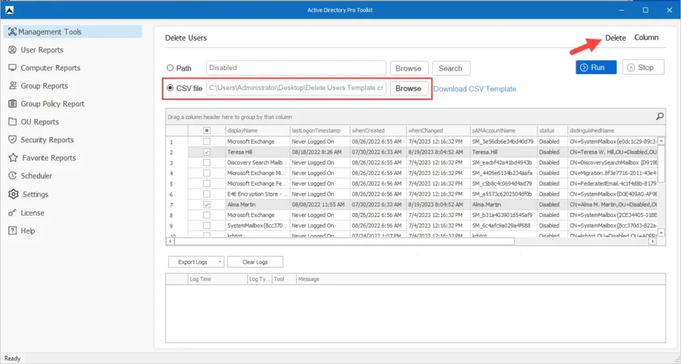Uncheck the Teresa Hill row checkbox
The width and height of the screenshot is (681, 364).
[207, 152]
